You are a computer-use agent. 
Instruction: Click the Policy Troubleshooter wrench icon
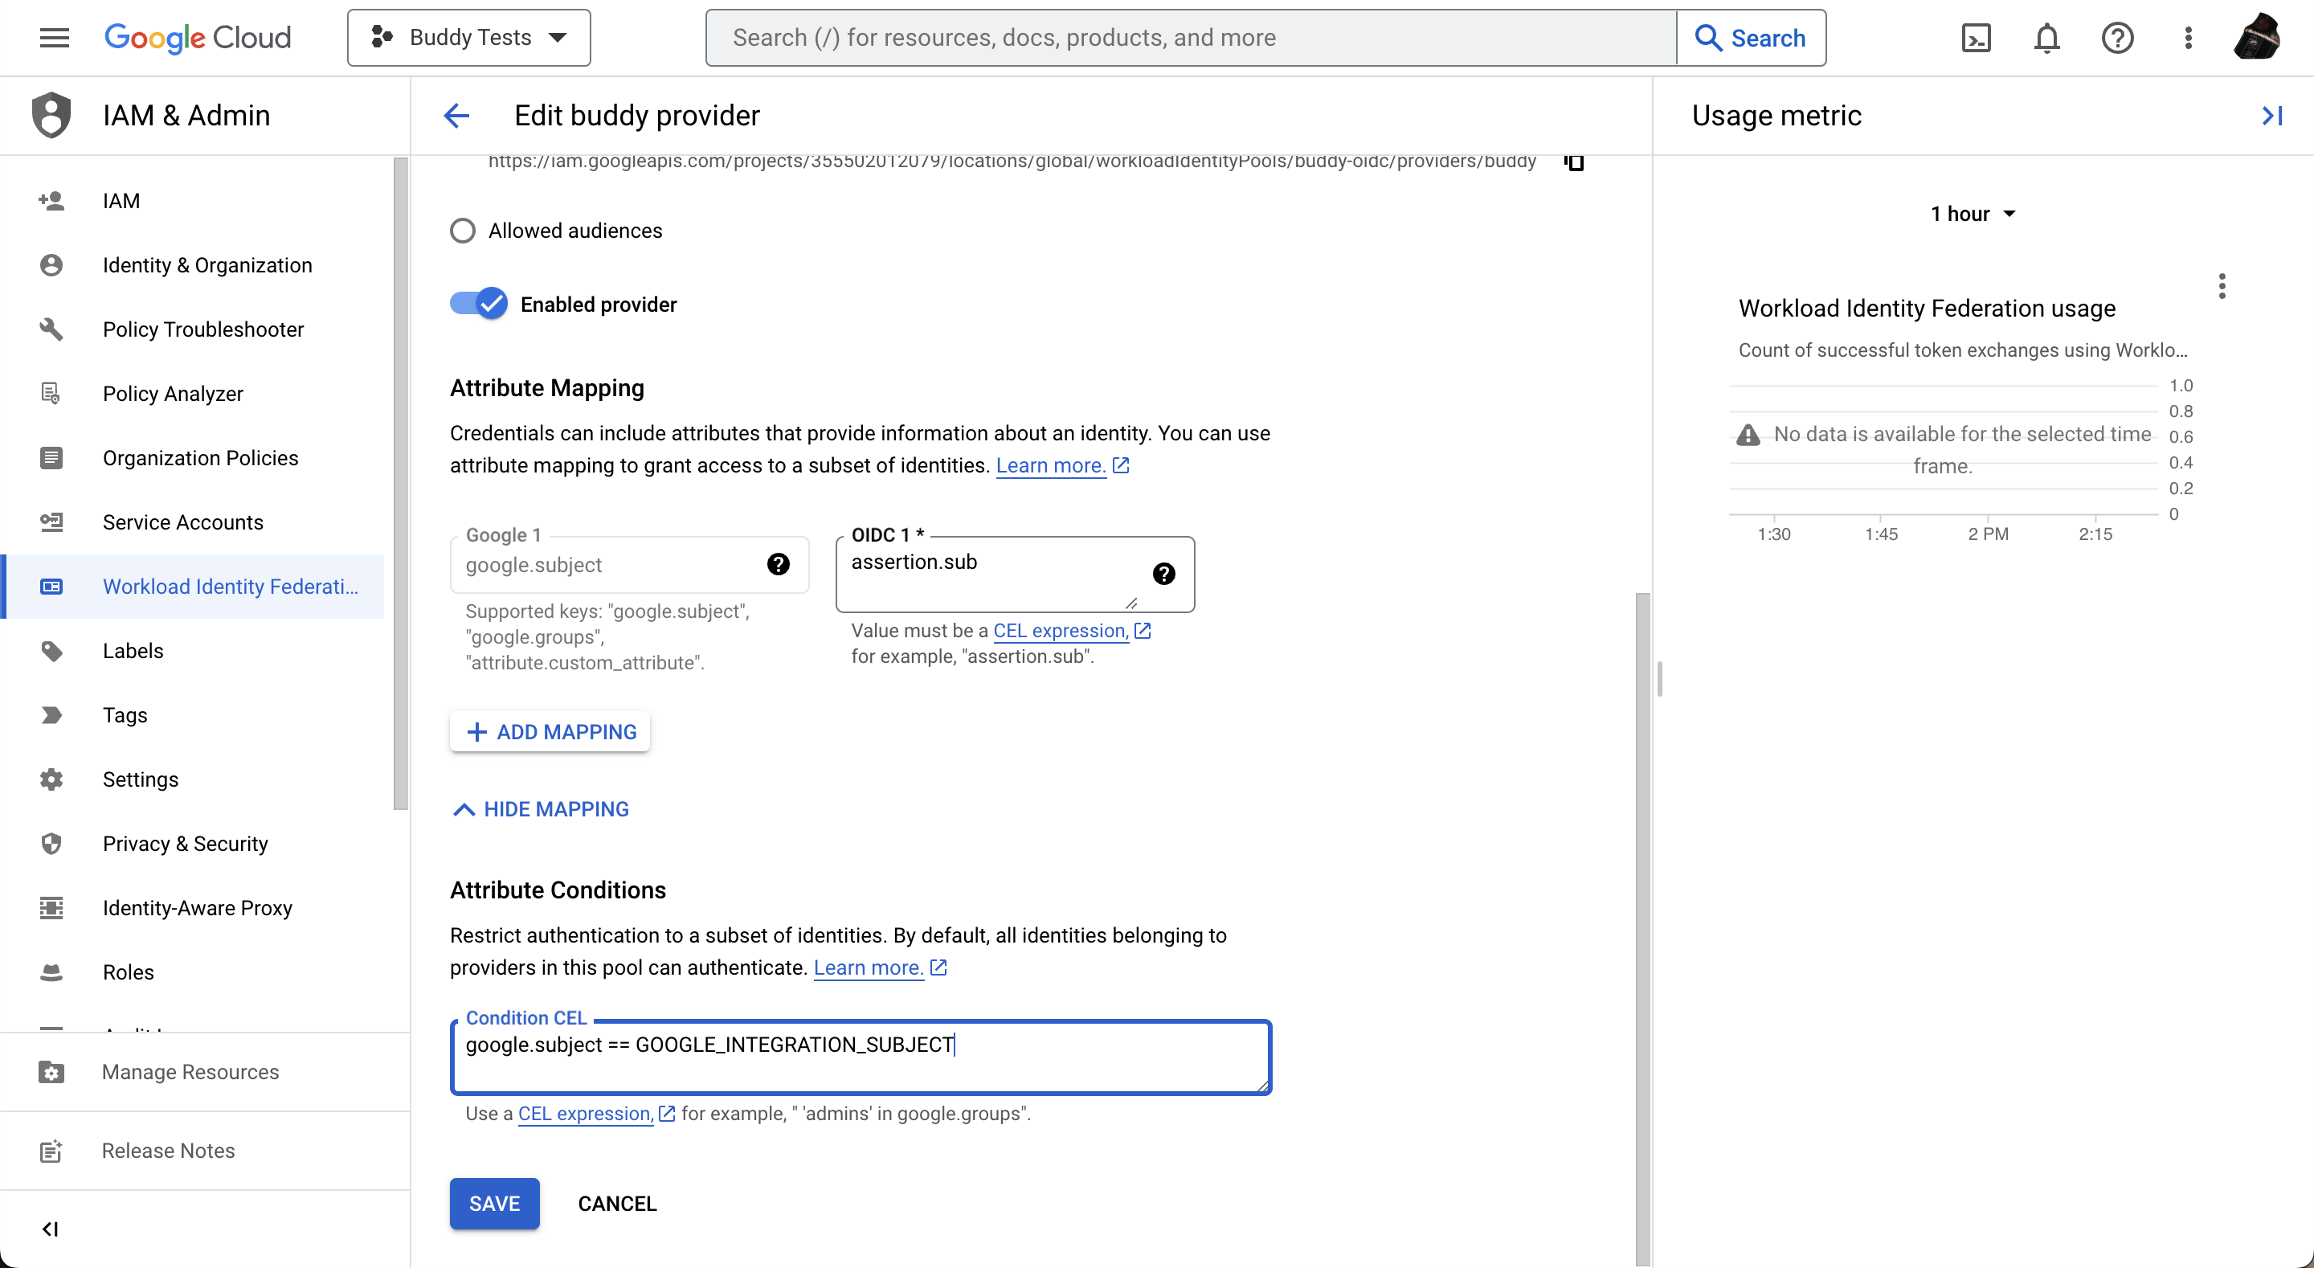(51, 329)
